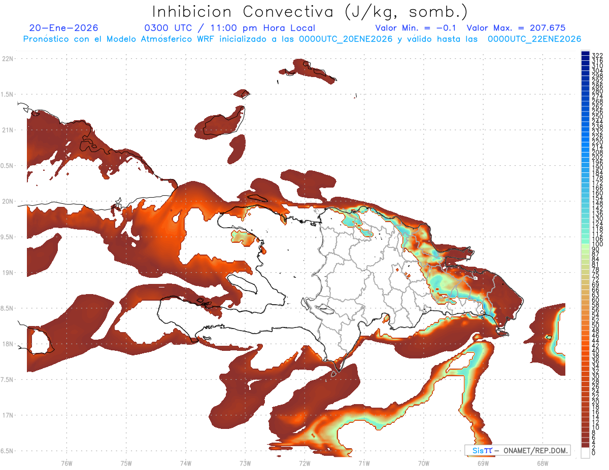
Task: Click the "71W" longitude axis label
Action: tap(364, 463)
